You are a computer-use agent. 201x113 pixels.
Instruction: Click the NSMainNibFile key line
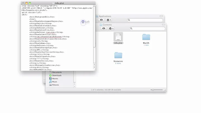[40, 70]
